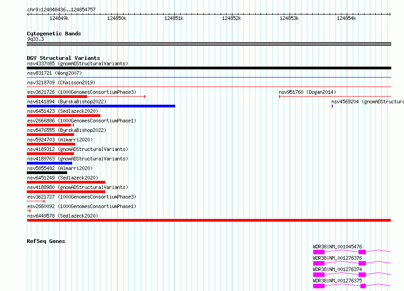
Task: Click the 124849k ruler position
Action: [x=59, y=18]
